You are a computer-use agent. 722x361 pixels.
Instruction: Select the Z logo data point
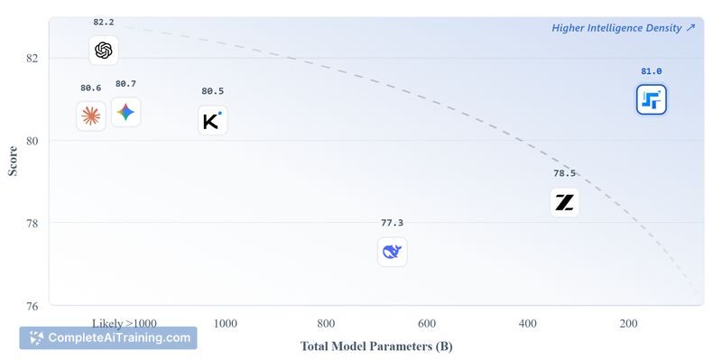[x=565, y=202]
